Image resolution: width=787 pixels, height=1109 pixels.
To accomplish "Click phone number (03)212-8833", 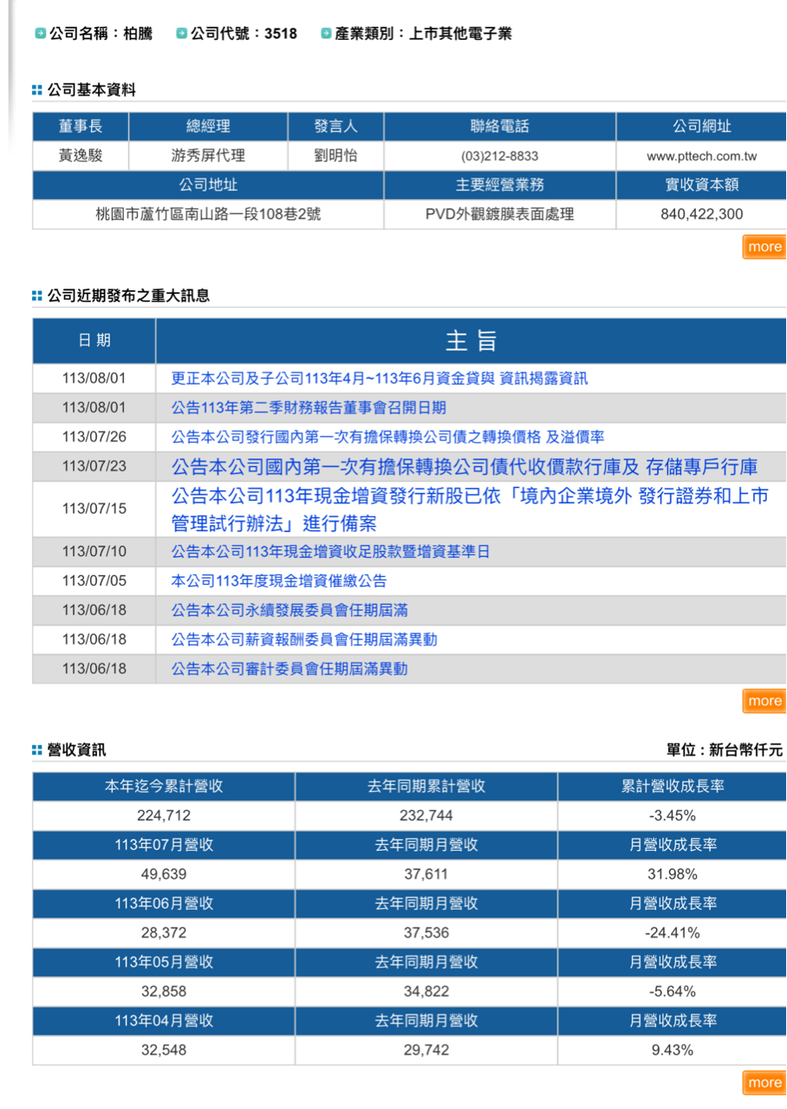I will click(x=499, y=157).
